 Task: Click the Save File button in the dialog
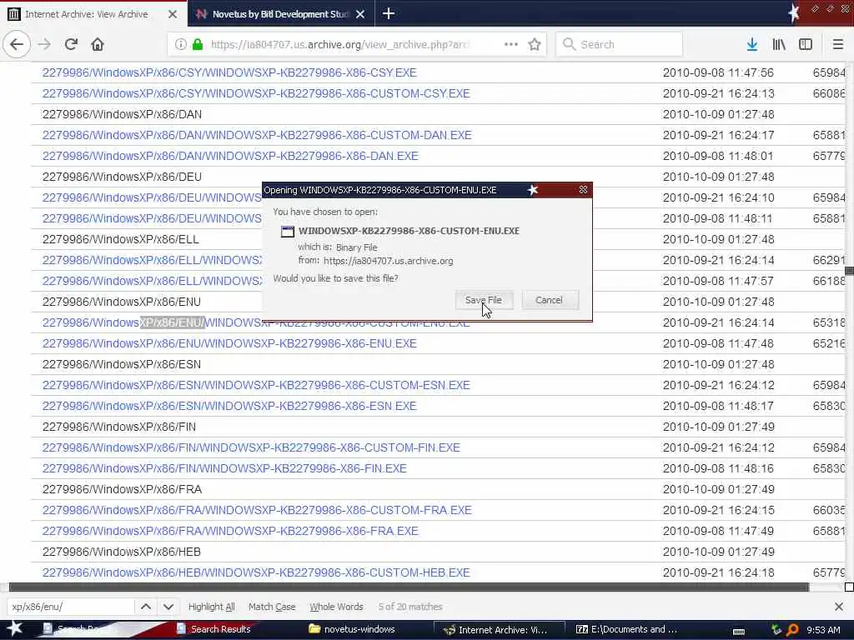[484, 300]
